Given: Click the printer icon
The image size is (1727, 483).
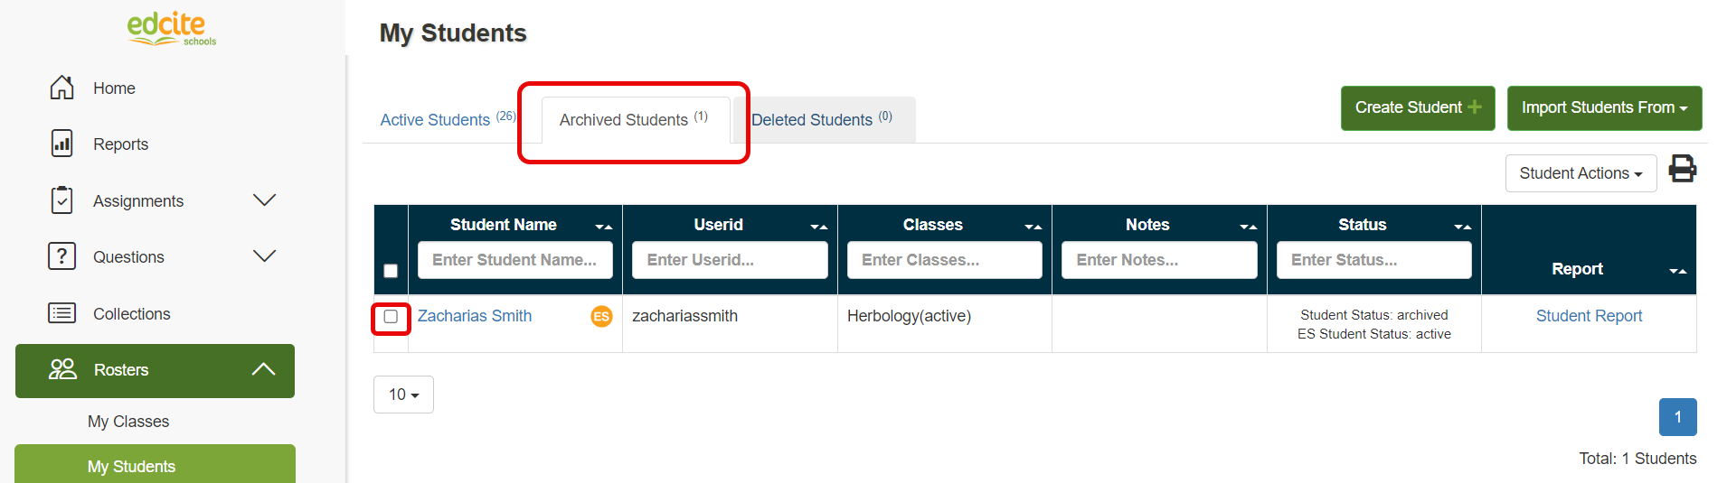Looking at the screenshot, I should tap(1682, 169).
